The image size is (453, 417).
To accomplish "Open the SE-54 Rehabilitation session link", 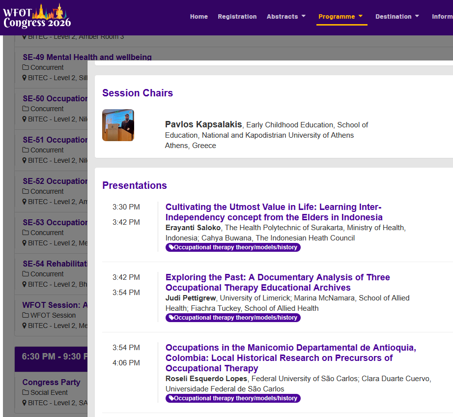I will pyautogui.click(x=55, y=264).
